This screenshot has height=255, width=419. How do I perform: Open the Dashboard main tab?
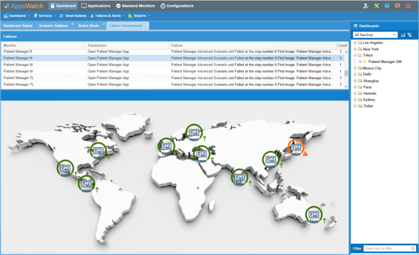click(63, 5)
